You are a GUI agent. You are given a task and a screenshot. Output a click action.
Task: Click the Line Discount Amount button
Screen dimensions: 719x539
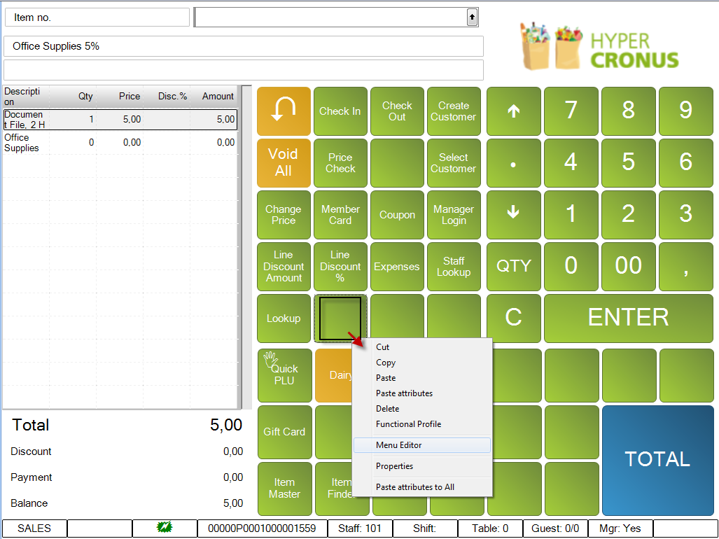[284, 267]
